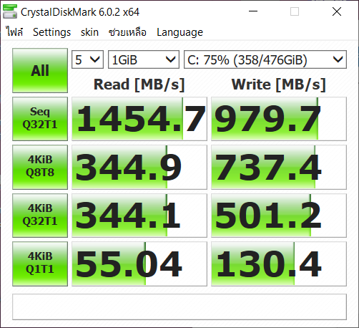Image resolution: width=359 pixels, height=328 pixels.
Task: Click the empty comment field at bottom
Action: 179,307
